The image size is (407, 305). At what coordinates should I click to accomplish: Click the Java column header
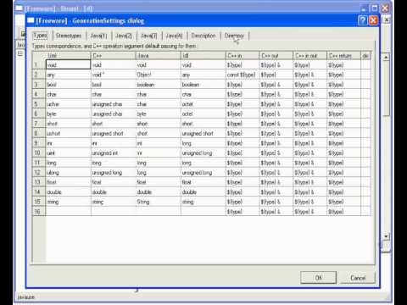coord(158,55)
